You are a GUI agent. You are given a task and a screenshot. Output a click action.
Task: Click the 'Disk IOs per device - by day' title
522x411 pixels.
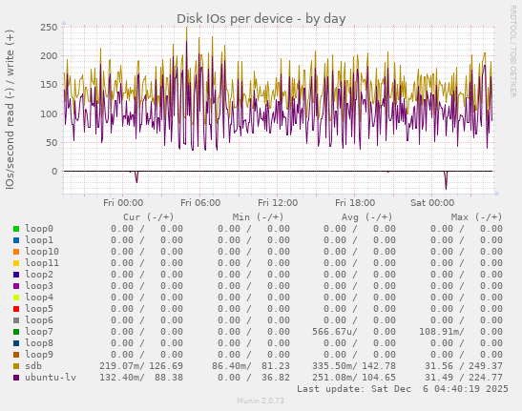click(261, 19)
